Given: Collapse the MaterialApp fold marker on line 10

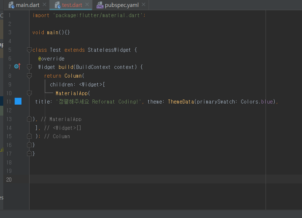Looking at the screenshot, I should pyautogui.click(x=29, y=93).
